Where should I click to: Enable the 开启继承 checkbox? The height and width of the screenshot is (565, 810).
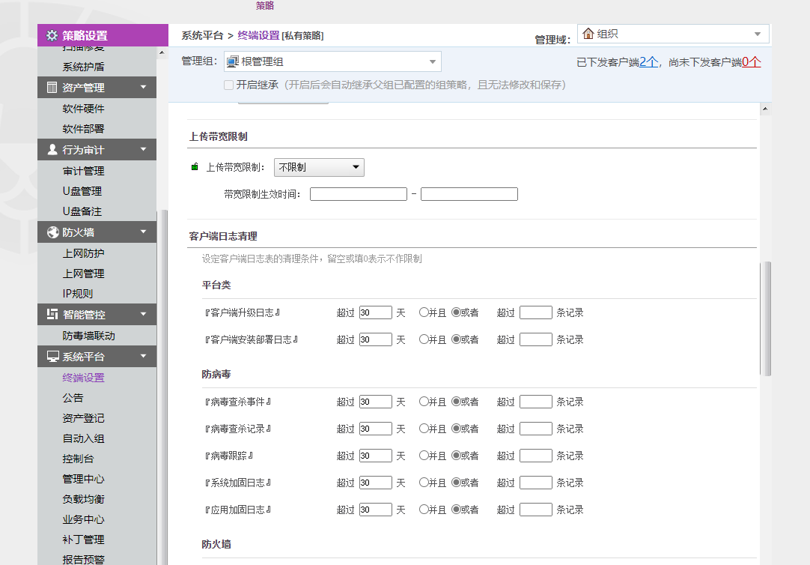click(x=229, y=85)
